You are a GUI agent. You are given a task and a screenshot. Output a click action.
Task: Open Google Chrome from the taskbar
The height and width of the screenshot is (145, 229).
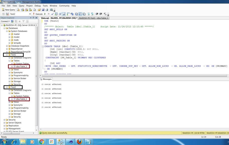click(42, 142)
